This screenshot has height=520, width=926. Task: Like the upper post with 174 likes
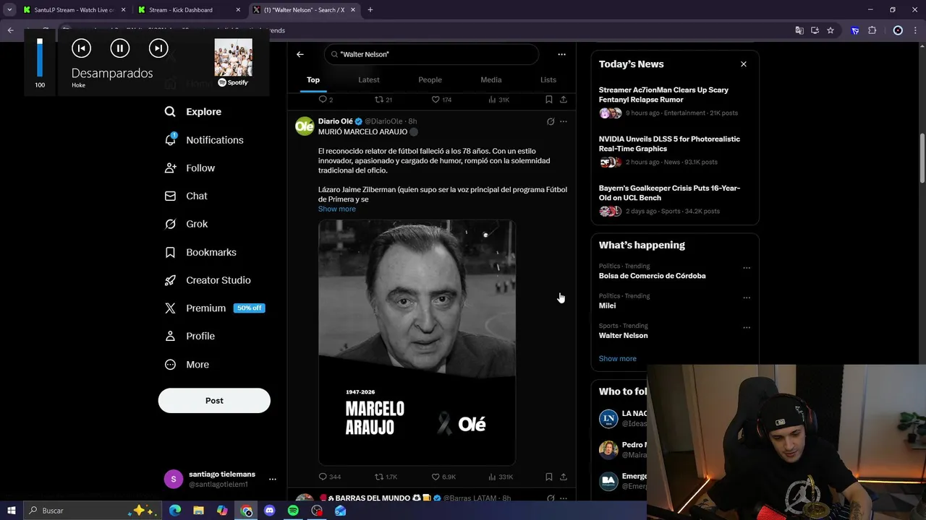(x=441, y=100)
